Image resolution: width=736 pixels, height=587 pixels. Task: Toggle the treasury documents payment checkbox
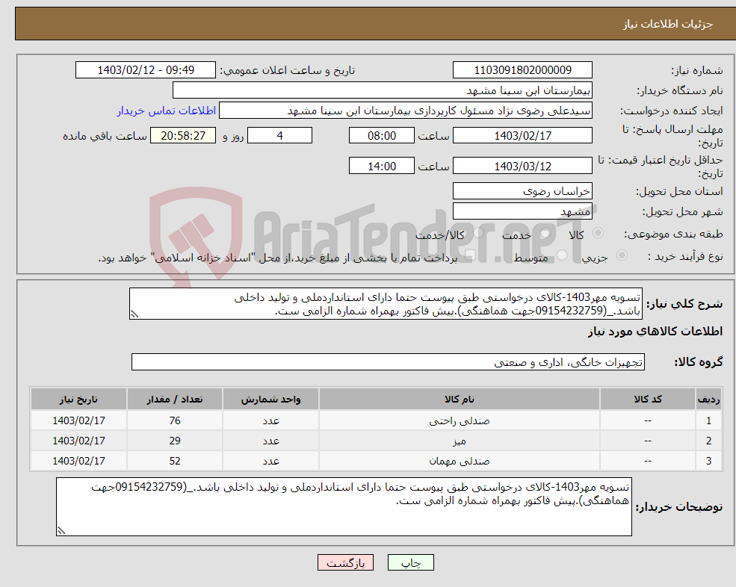(471, 255)
